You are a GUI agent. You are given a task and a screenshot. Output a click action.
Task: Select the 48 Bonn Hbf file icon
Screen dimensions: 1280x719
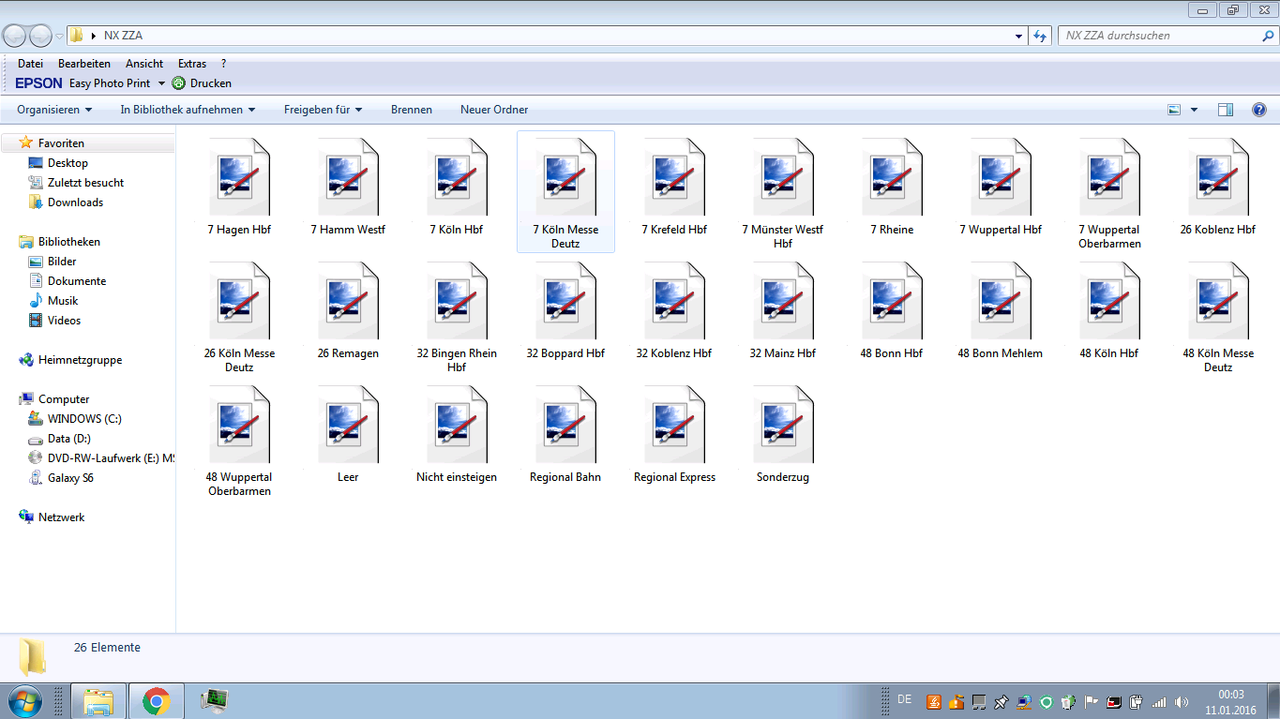pyautogui.click(x=892, y=301)
